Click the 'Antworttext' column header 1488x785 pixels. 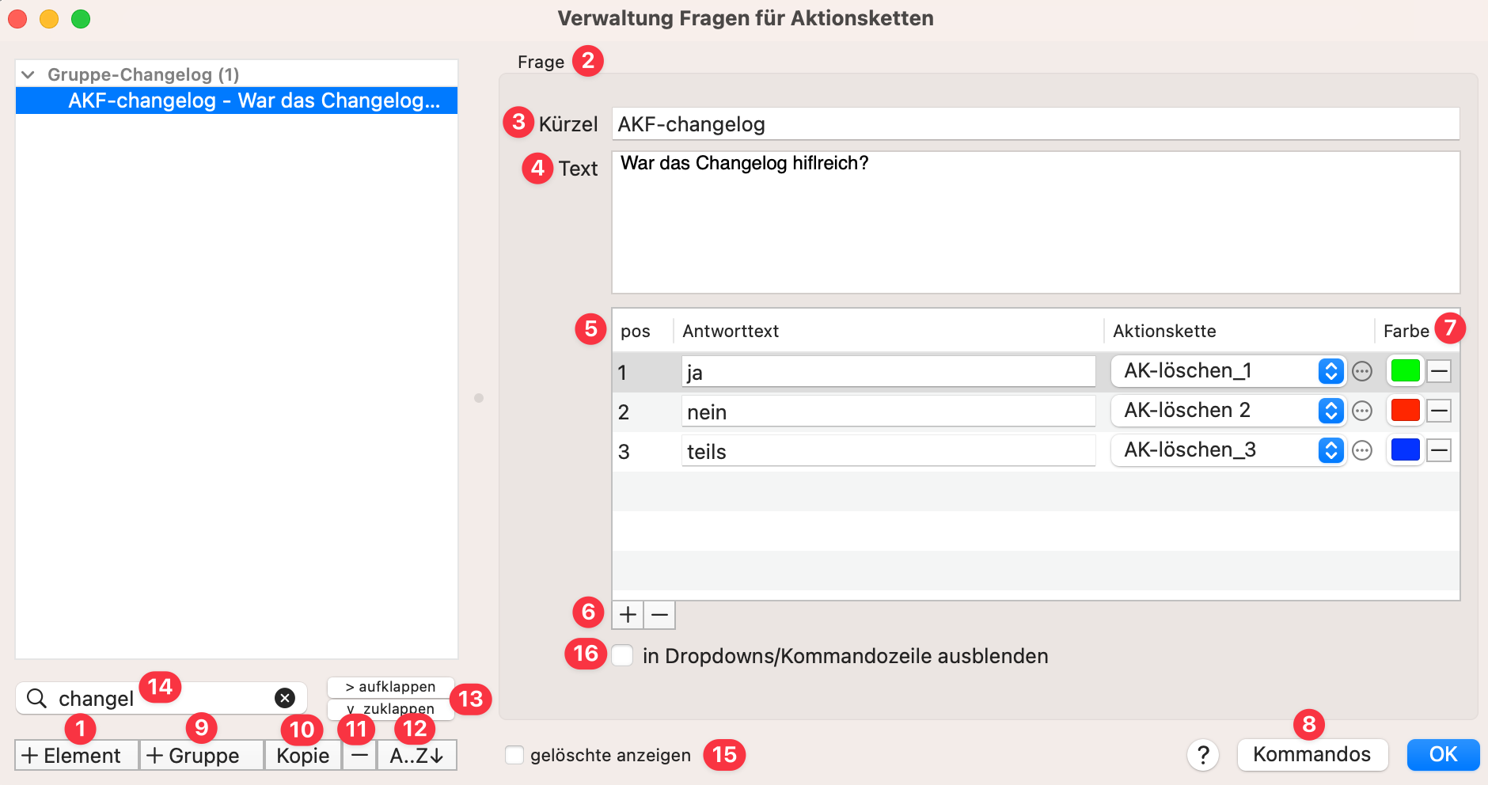click(731, 331)
